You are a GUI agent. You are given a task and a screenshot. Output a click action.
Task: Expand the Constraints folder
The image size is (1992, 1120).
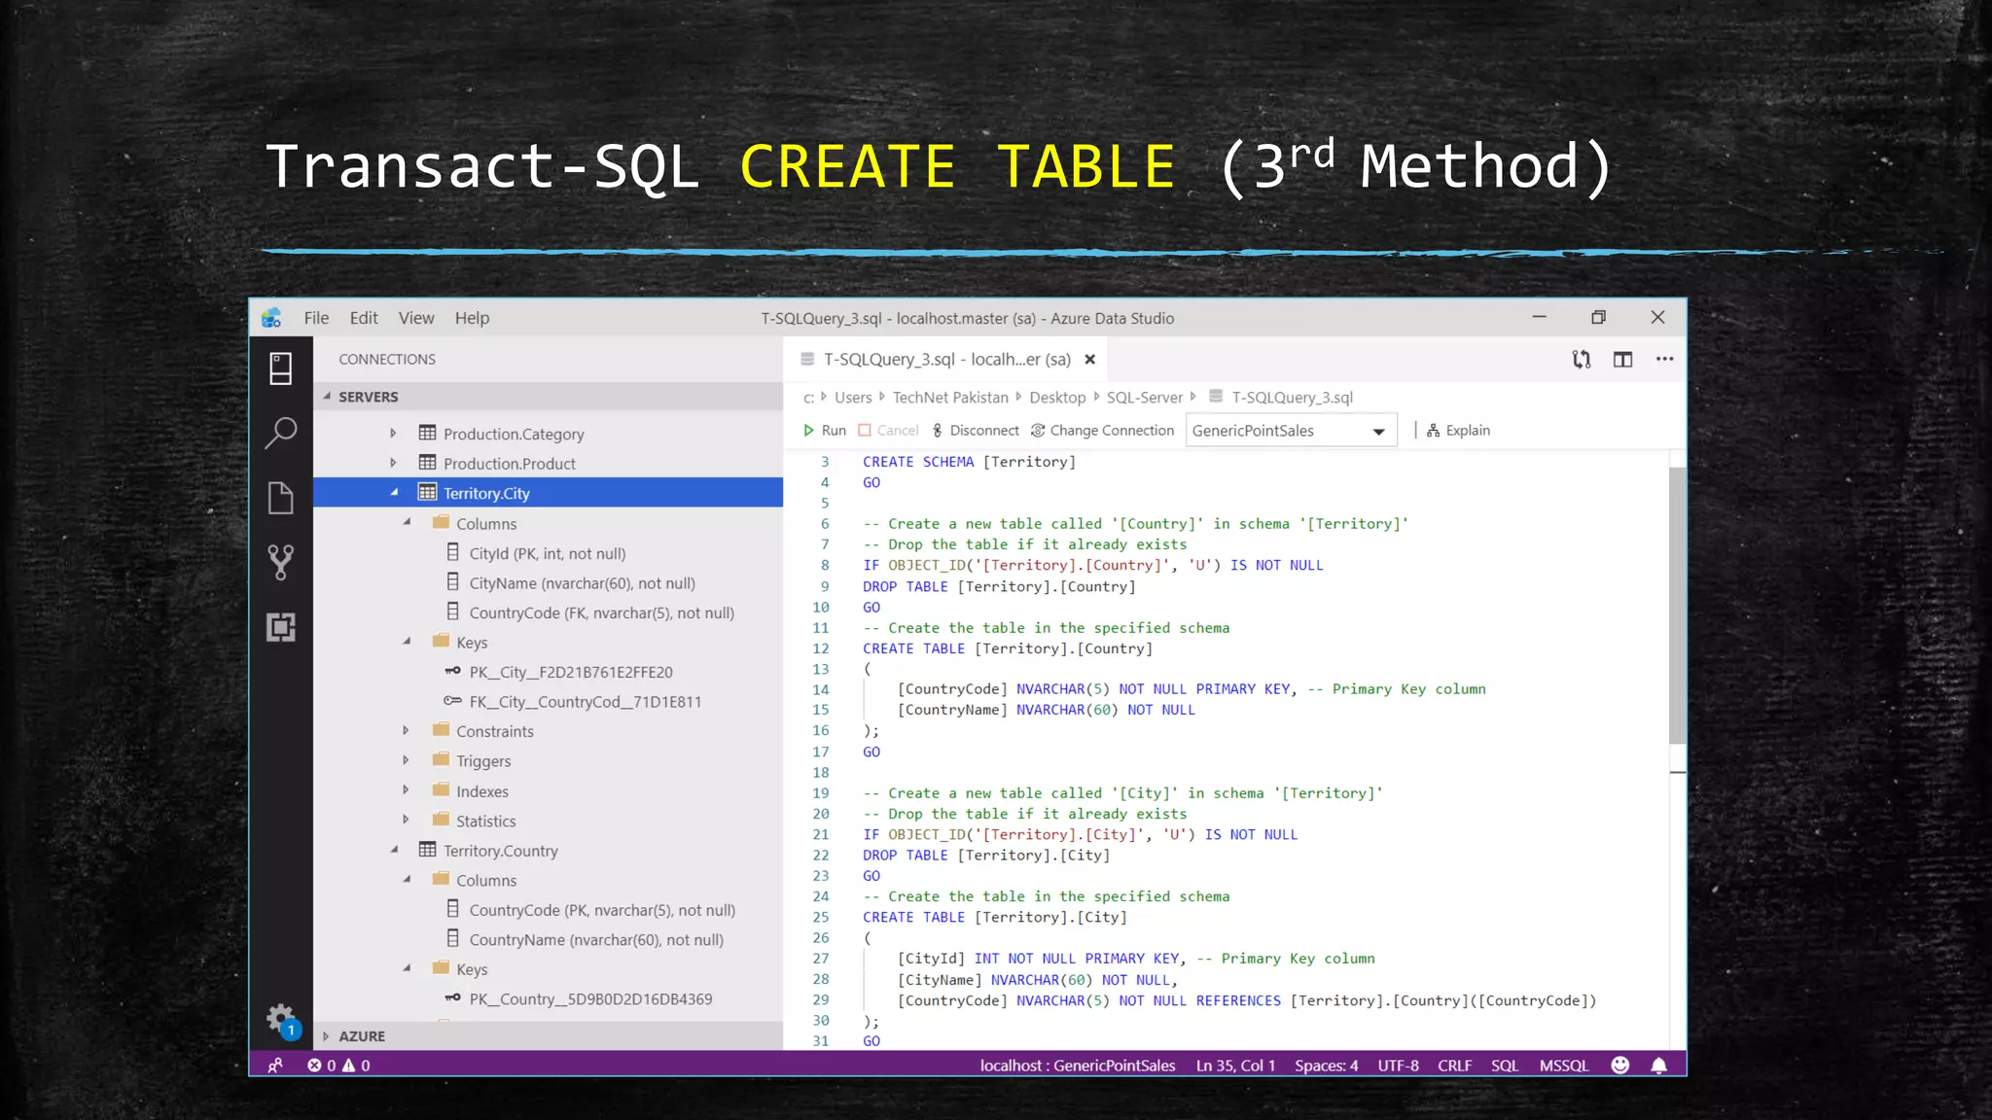tap(406, 730)
